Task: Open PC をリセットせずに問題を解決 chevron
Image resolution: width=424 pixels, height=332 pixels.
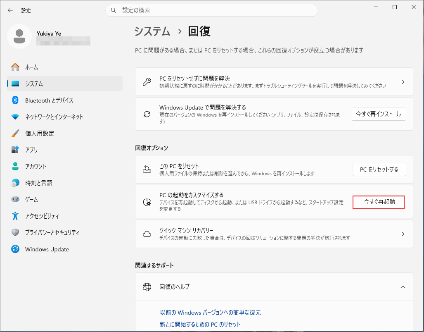Action: click(403, 82)
